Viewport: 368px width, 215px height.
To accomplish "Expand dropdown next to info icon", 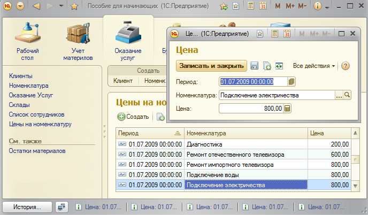I will [x=327, y=7].
